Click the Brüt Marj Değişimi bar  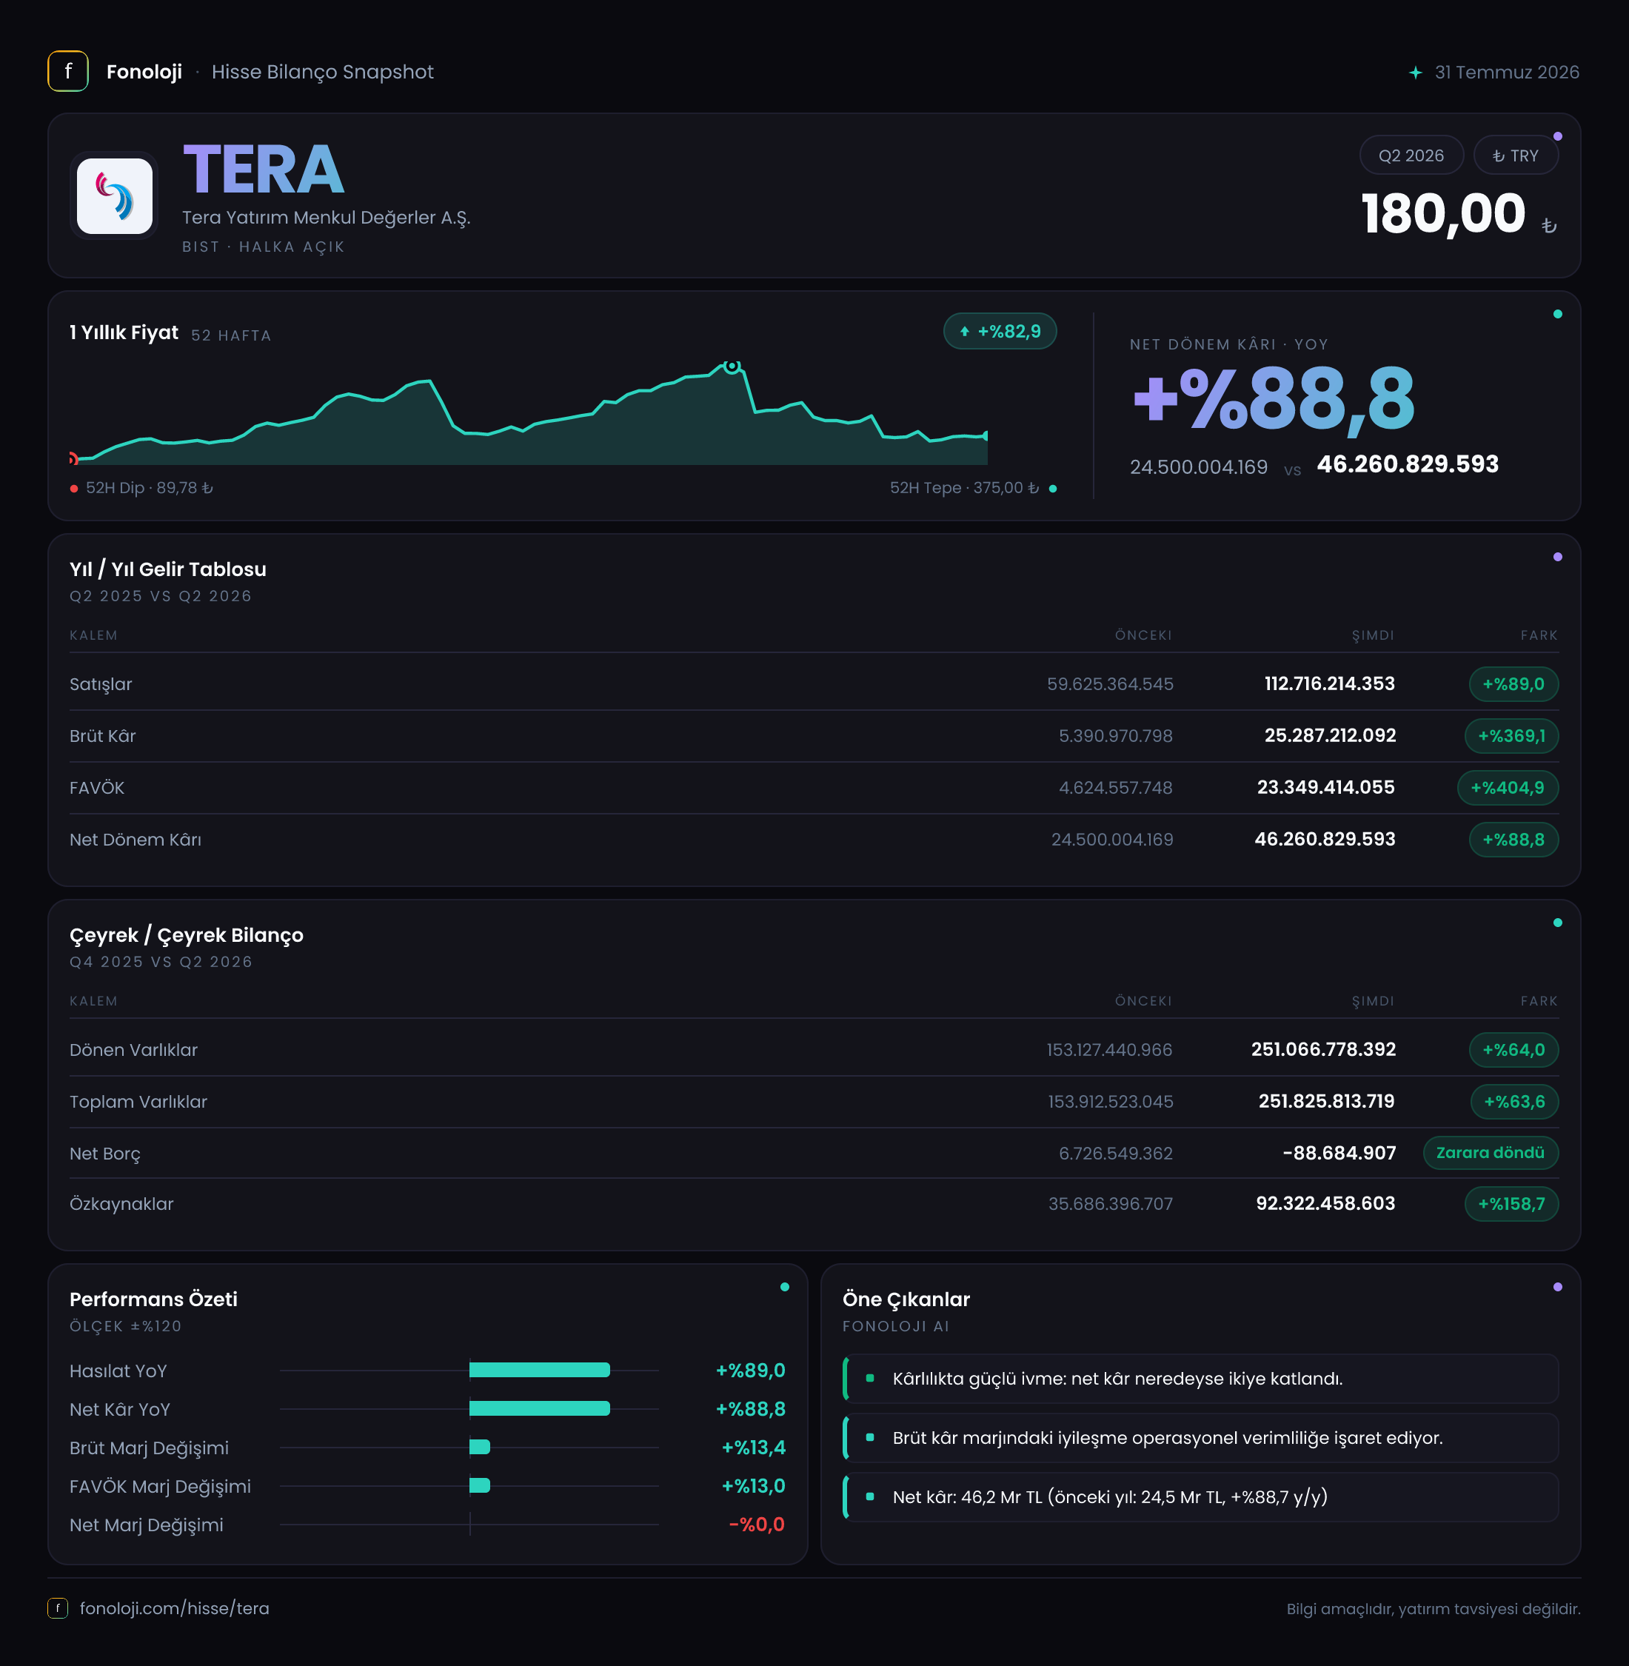pyautogui.click(x=480, y=1447)
